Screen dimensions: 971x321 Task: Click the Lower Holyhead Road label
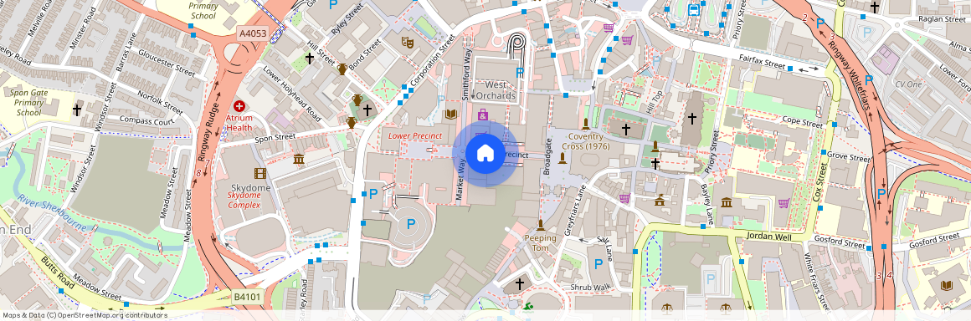point(291,94)
